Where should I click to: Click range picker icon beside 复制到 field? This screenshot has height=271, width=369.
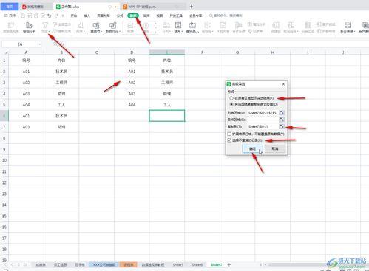(x=282, y=126)
